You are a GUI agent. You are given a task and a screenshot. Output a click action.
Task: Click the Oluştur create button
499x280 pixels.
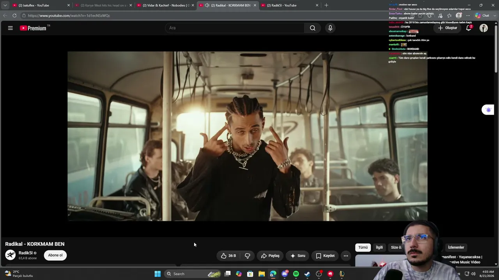tap(447, 28)
